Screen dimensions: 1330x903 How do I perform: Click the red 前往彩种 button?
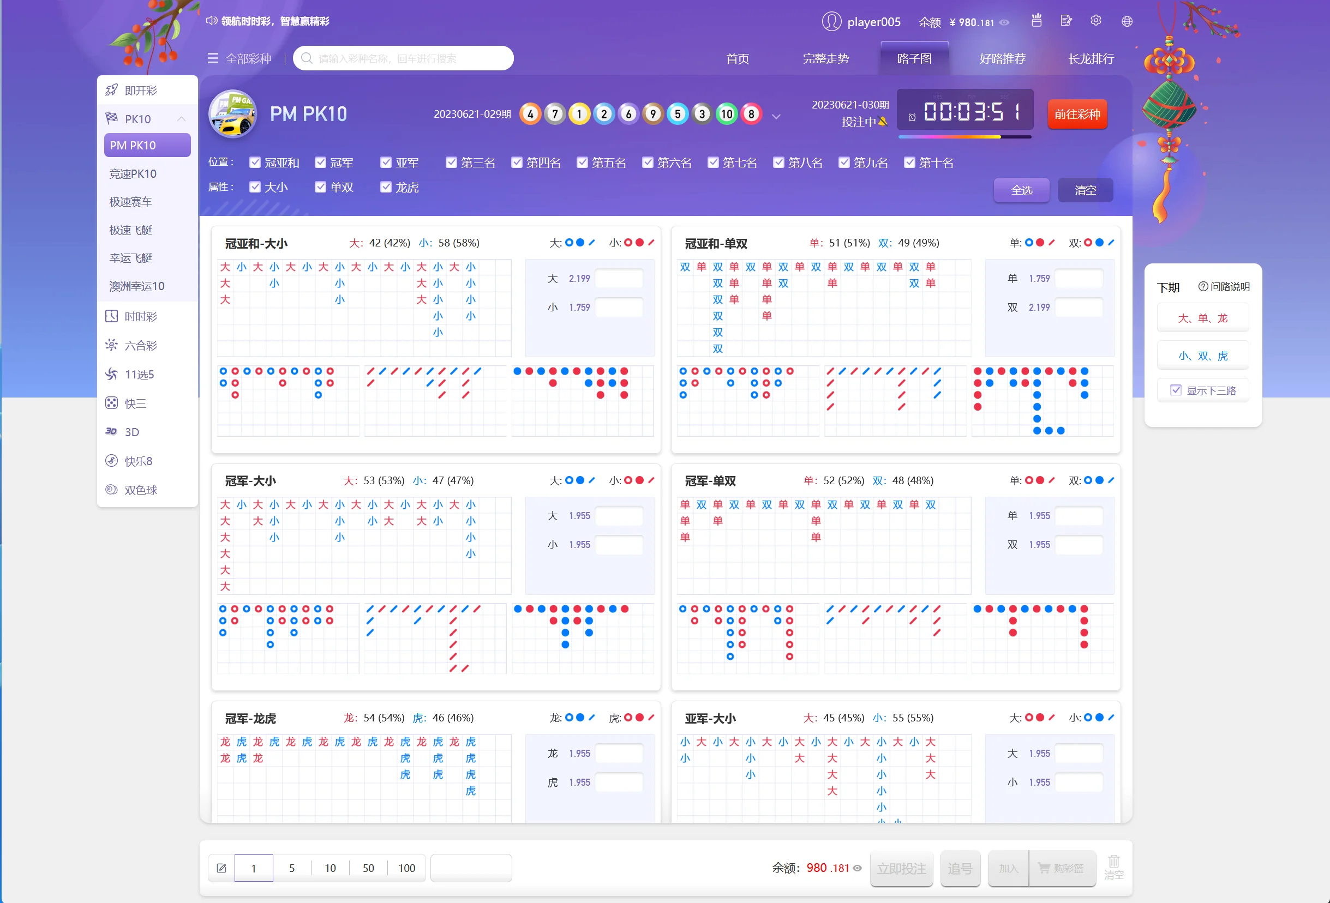(1077, 115)
